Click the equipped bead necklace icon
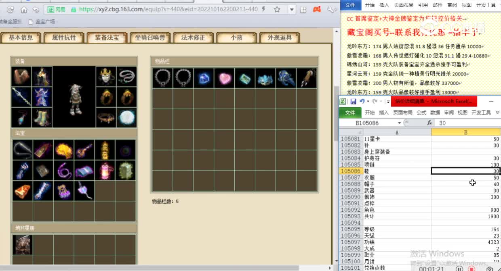 (x=126, y=77)
